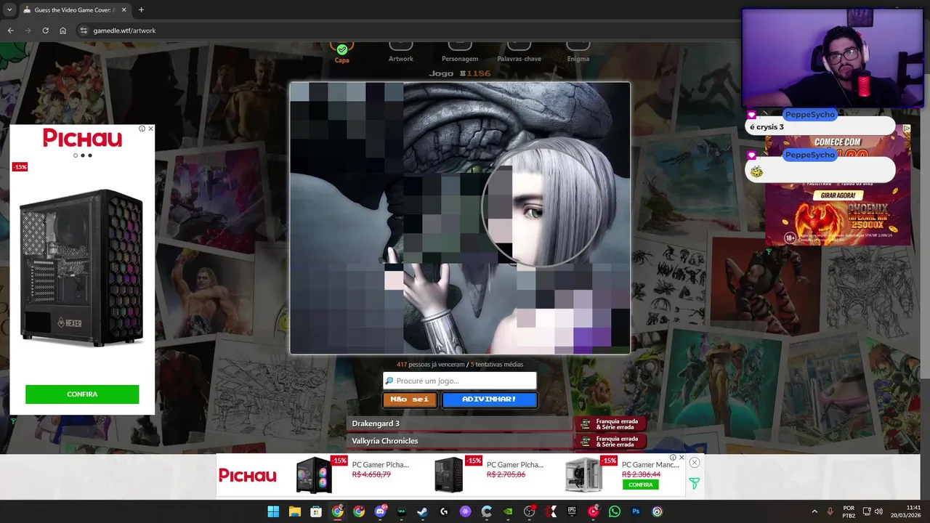View site information icon in address bar
This screenshot has height=523, width=930.
(84, 31)
